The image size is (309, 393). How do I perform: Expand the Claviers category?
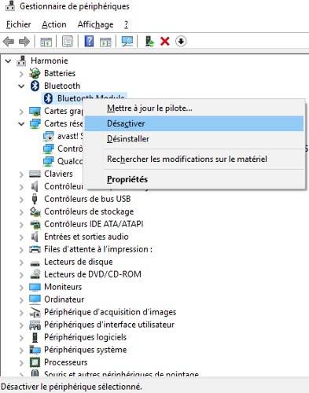21,174
